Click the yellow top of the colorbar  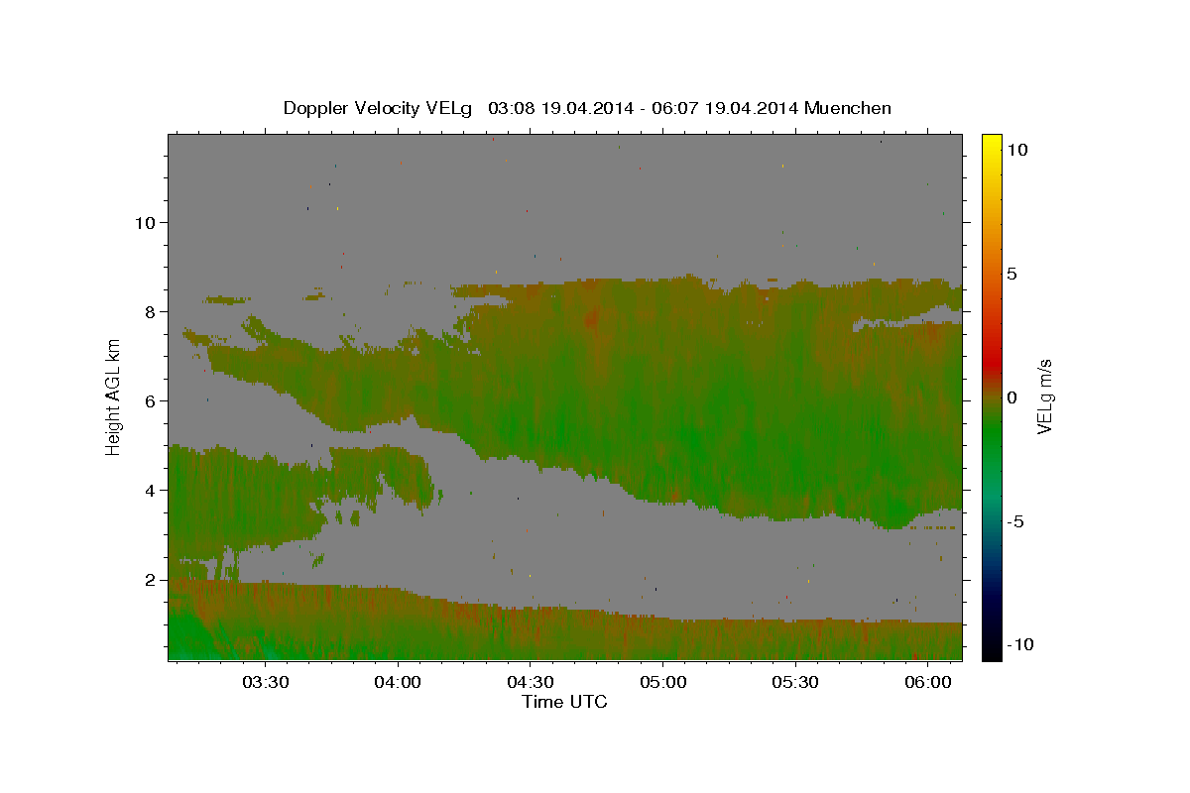[x=992, y=140]
